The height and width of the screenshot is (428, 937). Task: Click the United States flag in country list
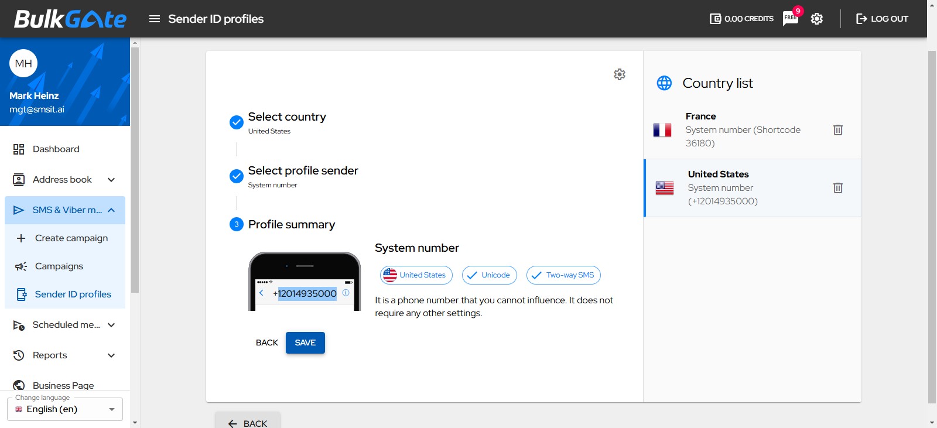665,188
